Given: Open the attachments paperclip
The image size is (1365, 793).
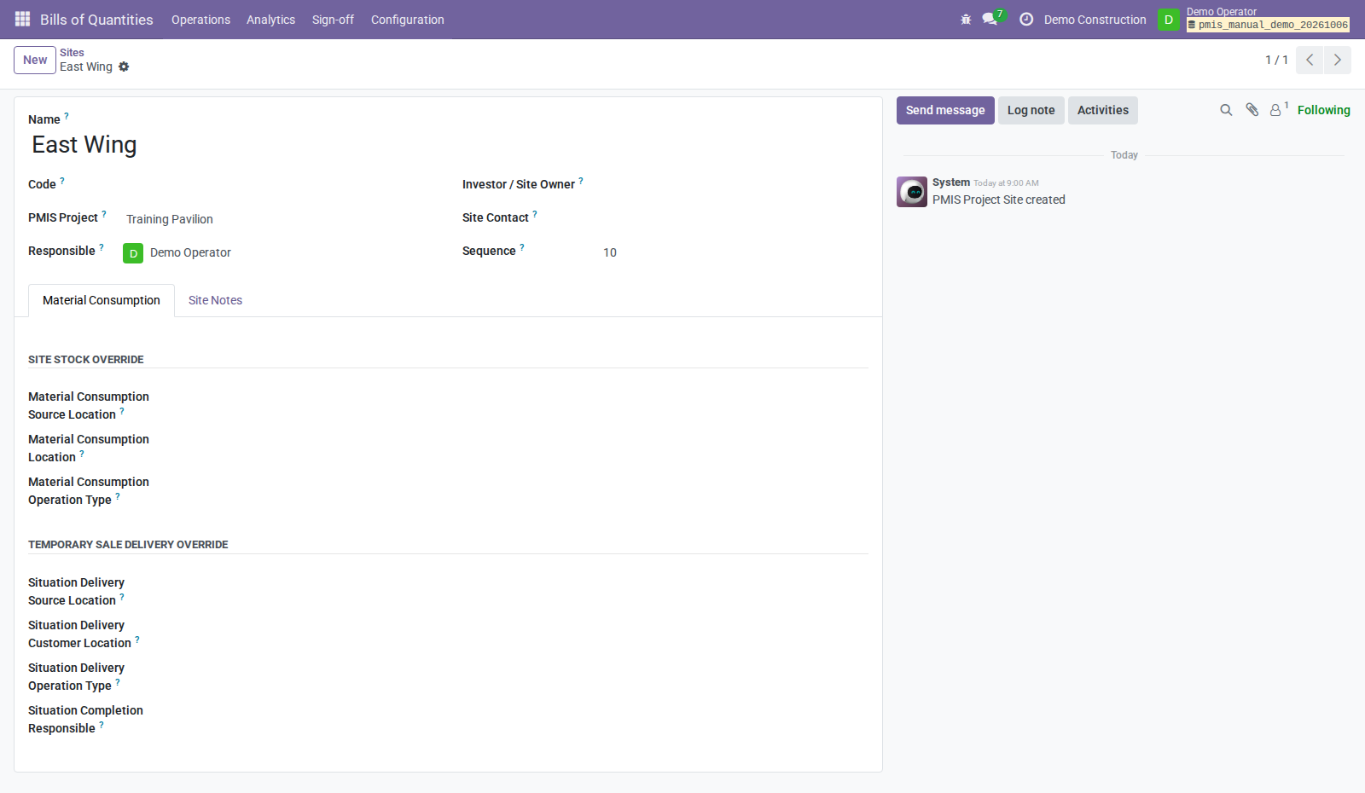Looking at the screenshot, I should tap(1252, 110).
